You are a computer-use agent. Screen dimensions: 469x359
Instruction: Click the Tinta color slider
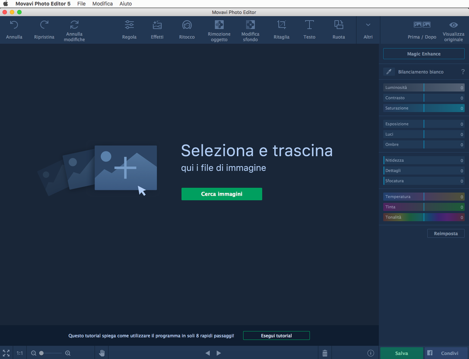[x=424, y=207]
